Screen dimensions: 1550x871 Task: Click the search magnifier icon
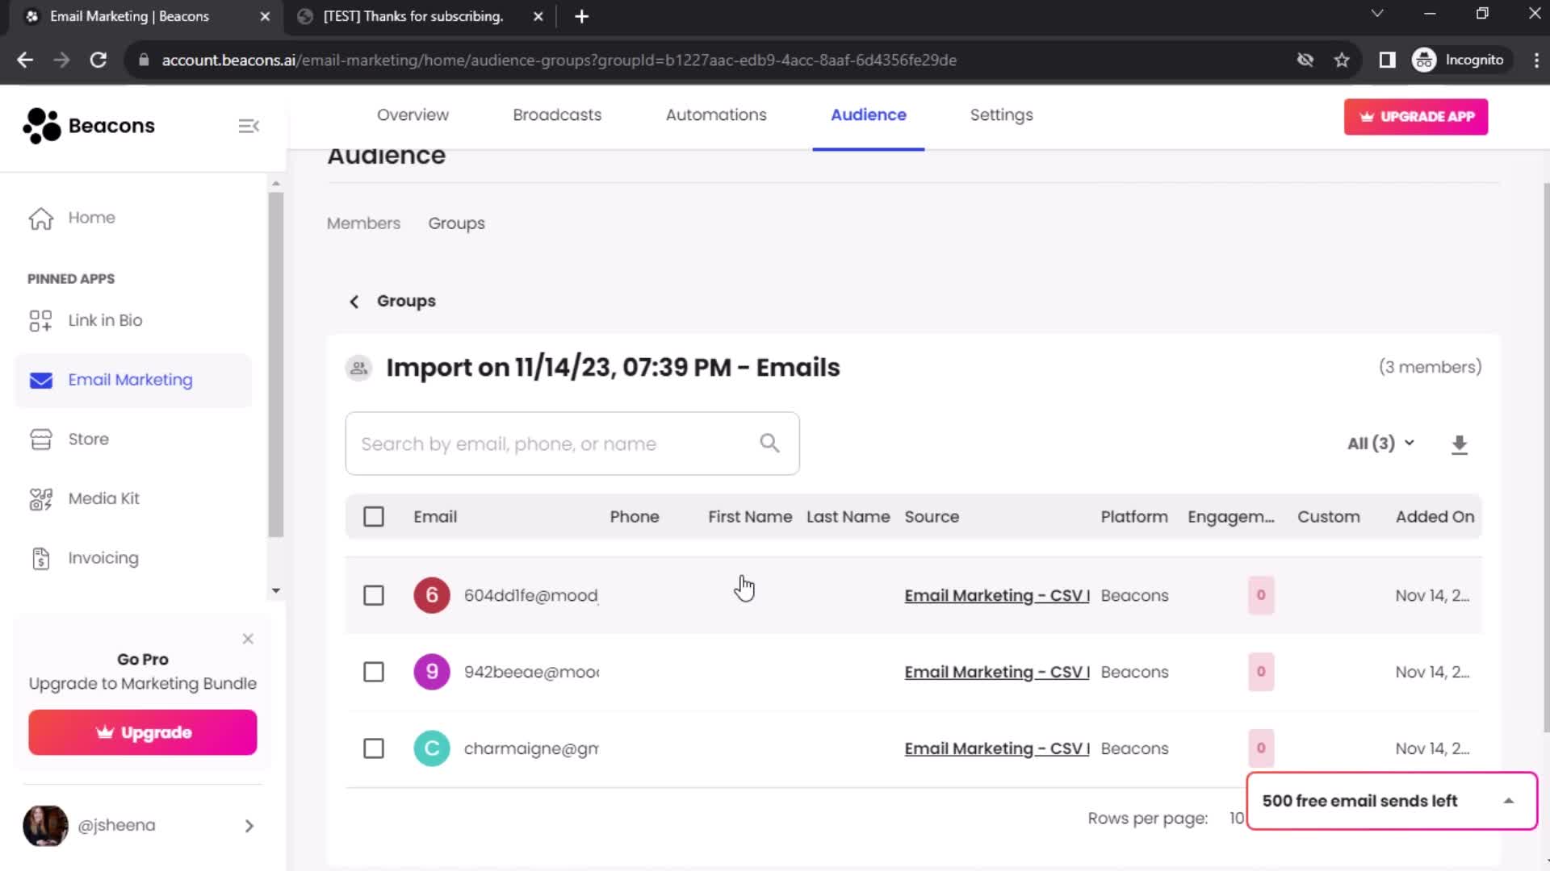coord(769,443)
